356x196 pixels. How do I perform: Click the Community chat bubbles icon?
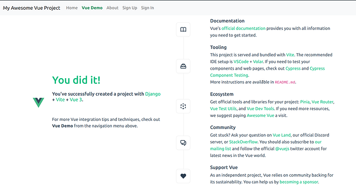point(183,143)
